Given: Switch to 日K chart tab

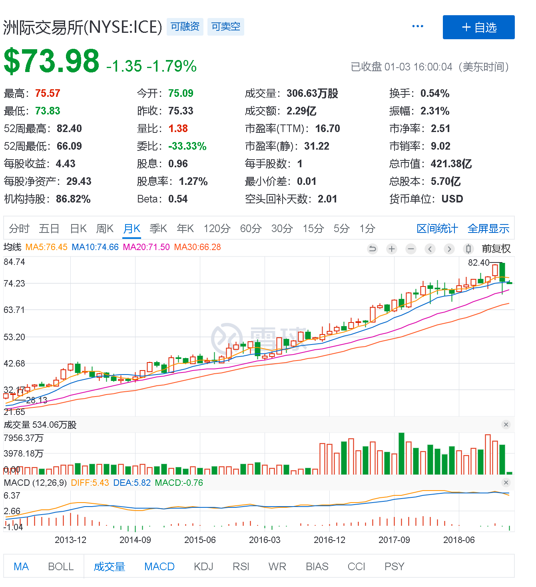Looking at the screenshot, I should pyautogui.click(x=78, y=228).
